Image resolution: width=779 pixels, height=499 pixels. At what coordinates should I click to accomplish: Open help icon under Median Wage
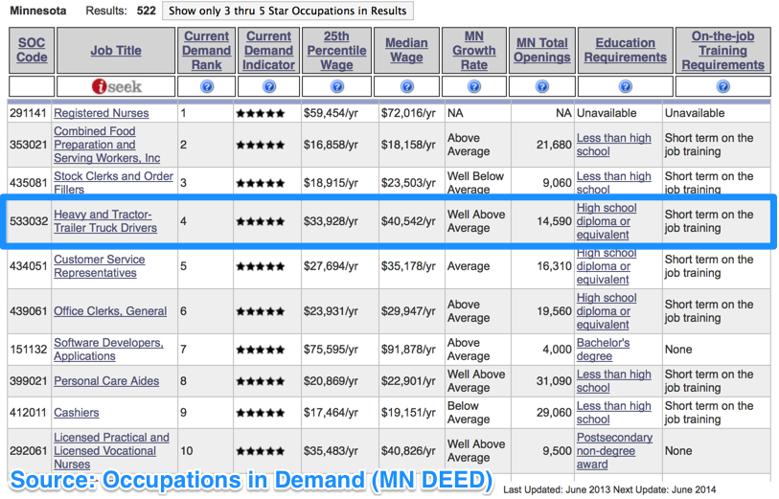point(407,86)
